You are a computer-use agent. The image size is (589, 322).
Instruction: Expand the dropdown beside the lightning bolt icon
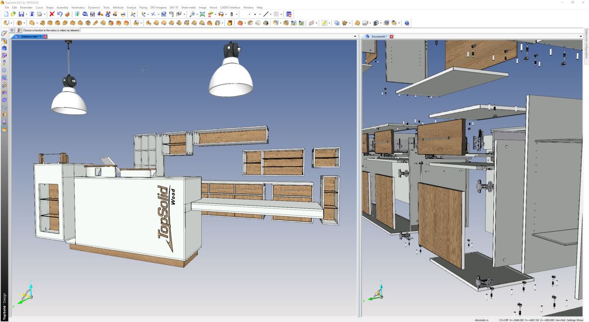pyautogui.click(x=329, y=23)
